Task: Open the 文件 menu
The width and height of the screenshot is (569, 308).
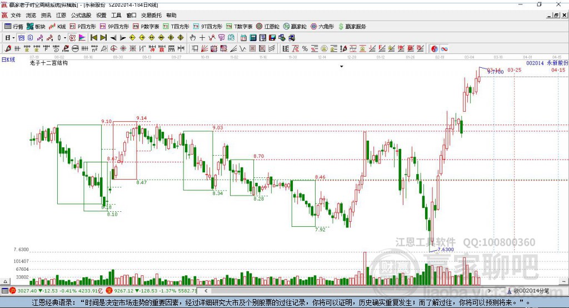Action: [x=16, y=15]
